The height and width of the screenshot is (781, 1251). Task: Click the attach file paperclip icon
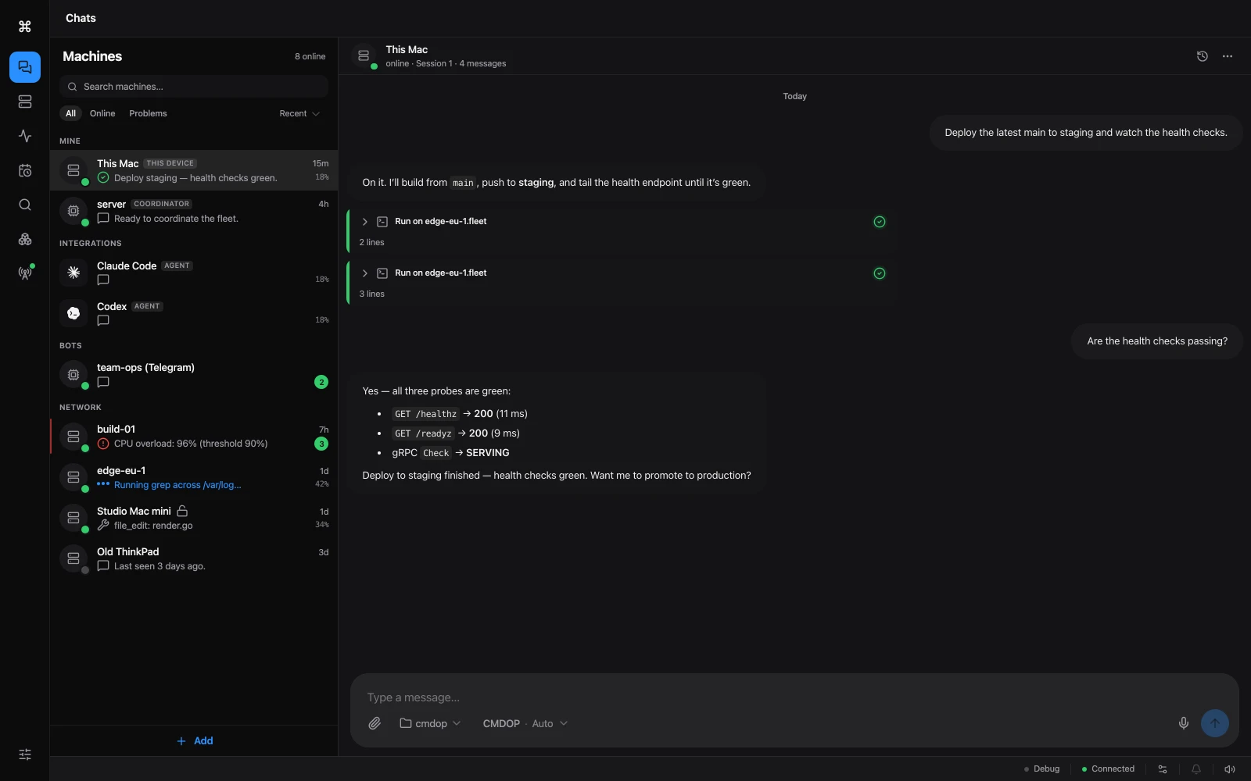click(x=375, y=723)
